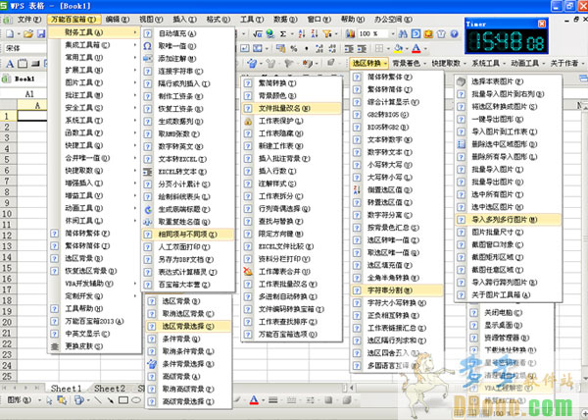
Task: Click the shirt skin icon in toolbar
Action: [x=441, y=34]
